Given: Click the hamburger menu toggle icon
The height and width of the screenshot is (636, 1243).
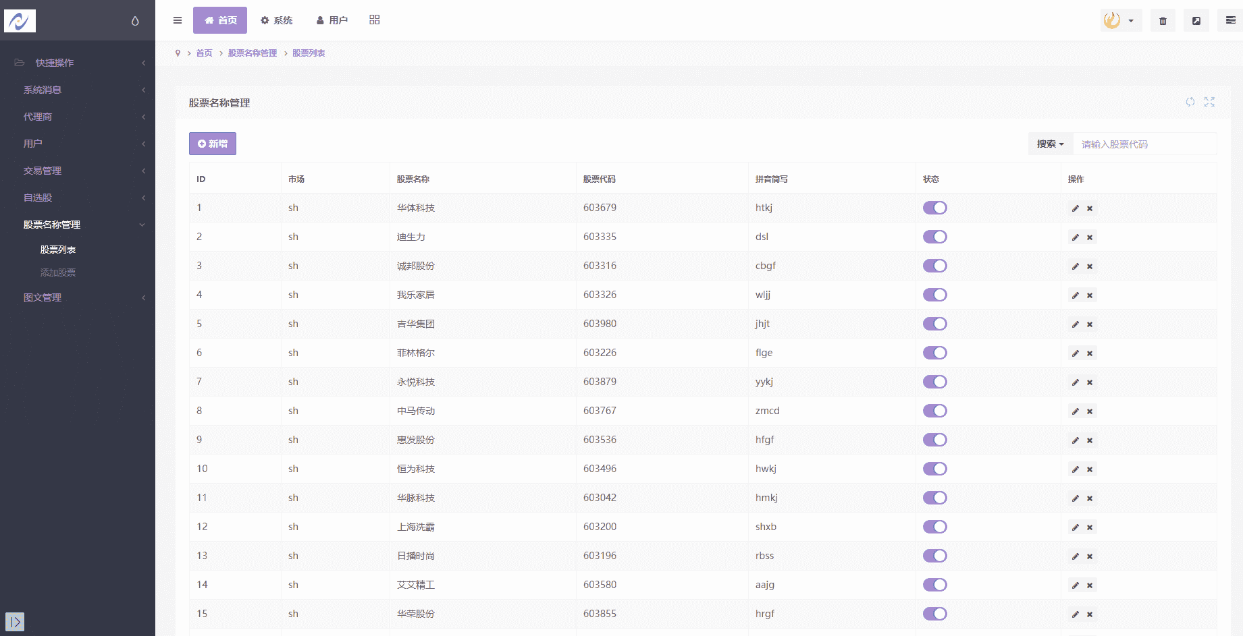Looking at the screenshot, I should (178, 20).
